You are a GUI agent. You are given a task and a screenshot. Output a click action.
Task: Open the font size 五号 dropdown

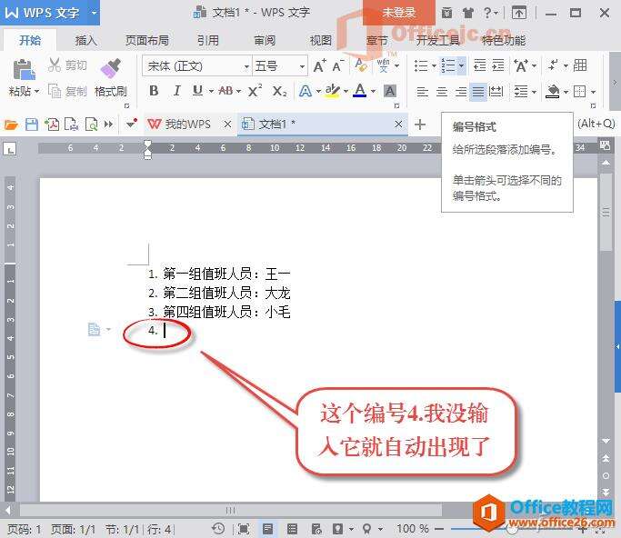302,66
